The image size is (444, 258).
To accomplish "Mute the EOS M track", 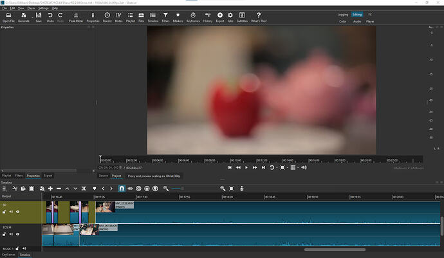I will tap(11, 234).
